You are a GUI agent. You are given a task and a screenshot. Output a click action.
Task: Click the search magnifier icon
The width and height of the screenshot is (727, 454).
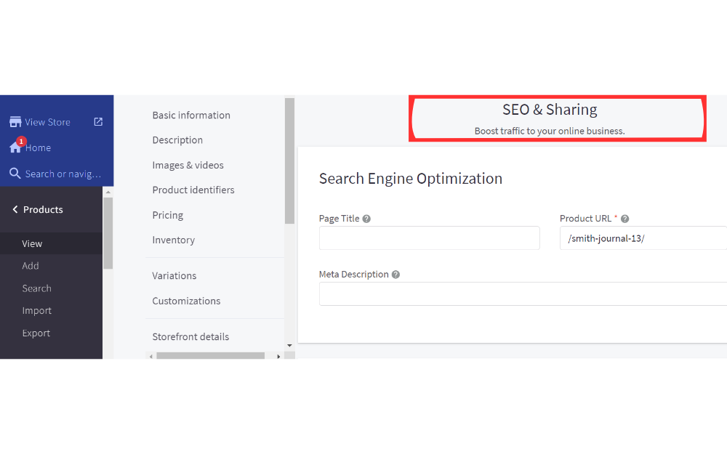[15, 174]
